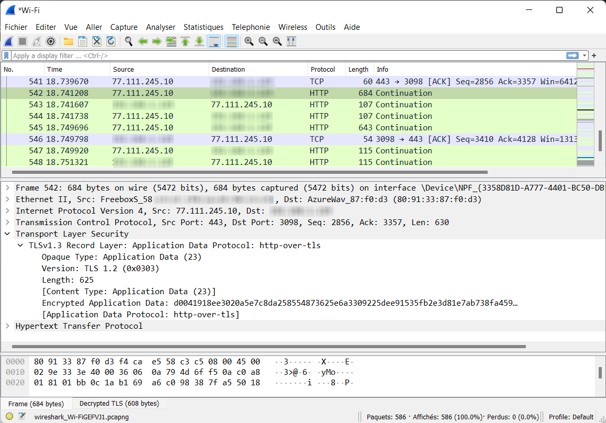Open display filter history dropdown
This screenshot has width=606, height=423.
585,55
